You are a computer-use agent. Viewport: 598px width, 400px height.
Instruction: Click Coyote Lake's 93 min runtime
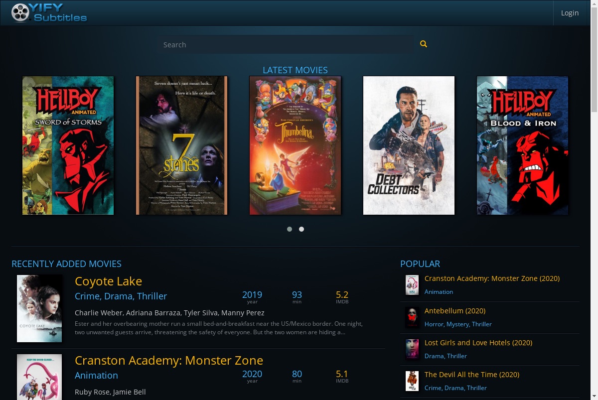click(x=297, y=295)
